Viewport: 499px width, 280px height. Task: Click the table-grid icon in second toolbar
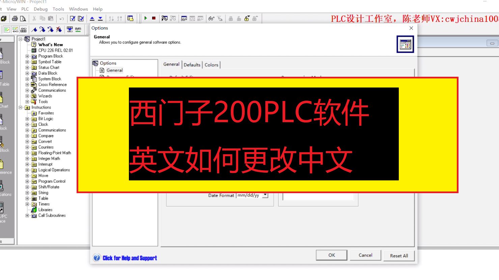click(23, 29)
